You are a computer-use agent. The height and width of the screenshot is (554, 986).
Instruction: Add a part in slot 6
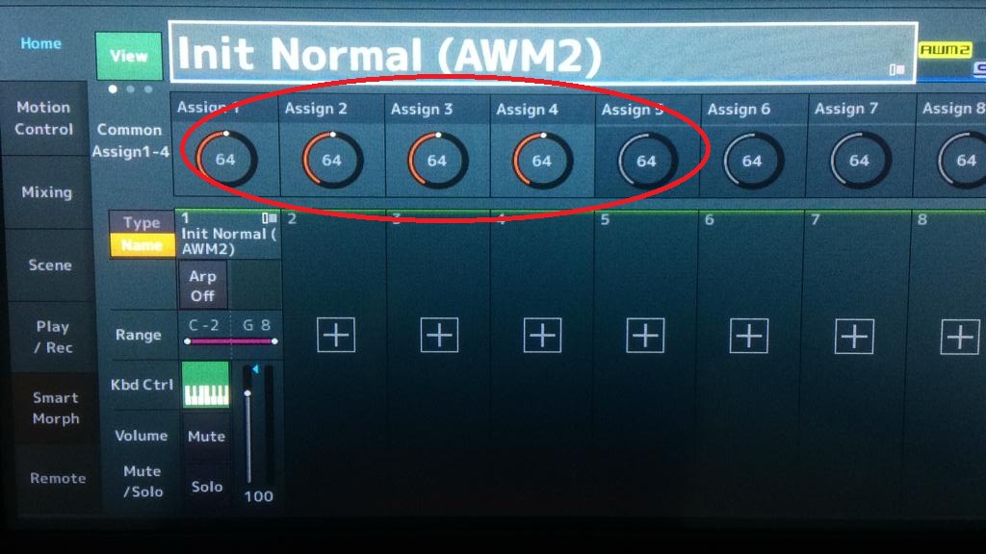[749, 336]
